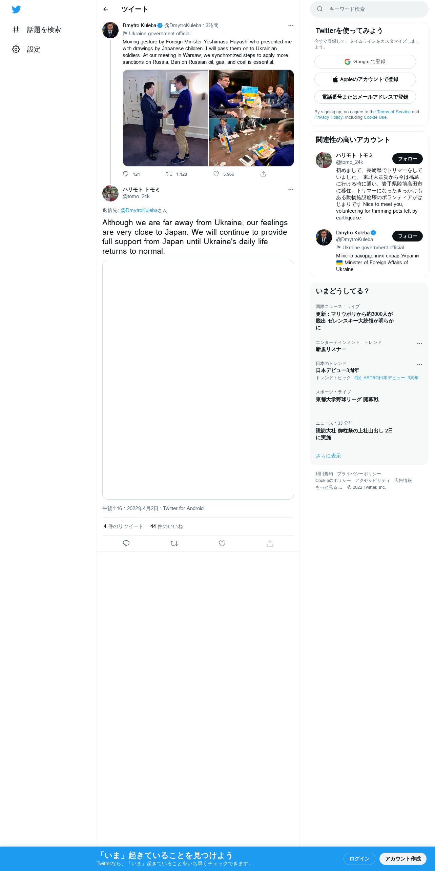Retweet the ハリモト トモミ reply
435x871 pixels.
[174, 543]
